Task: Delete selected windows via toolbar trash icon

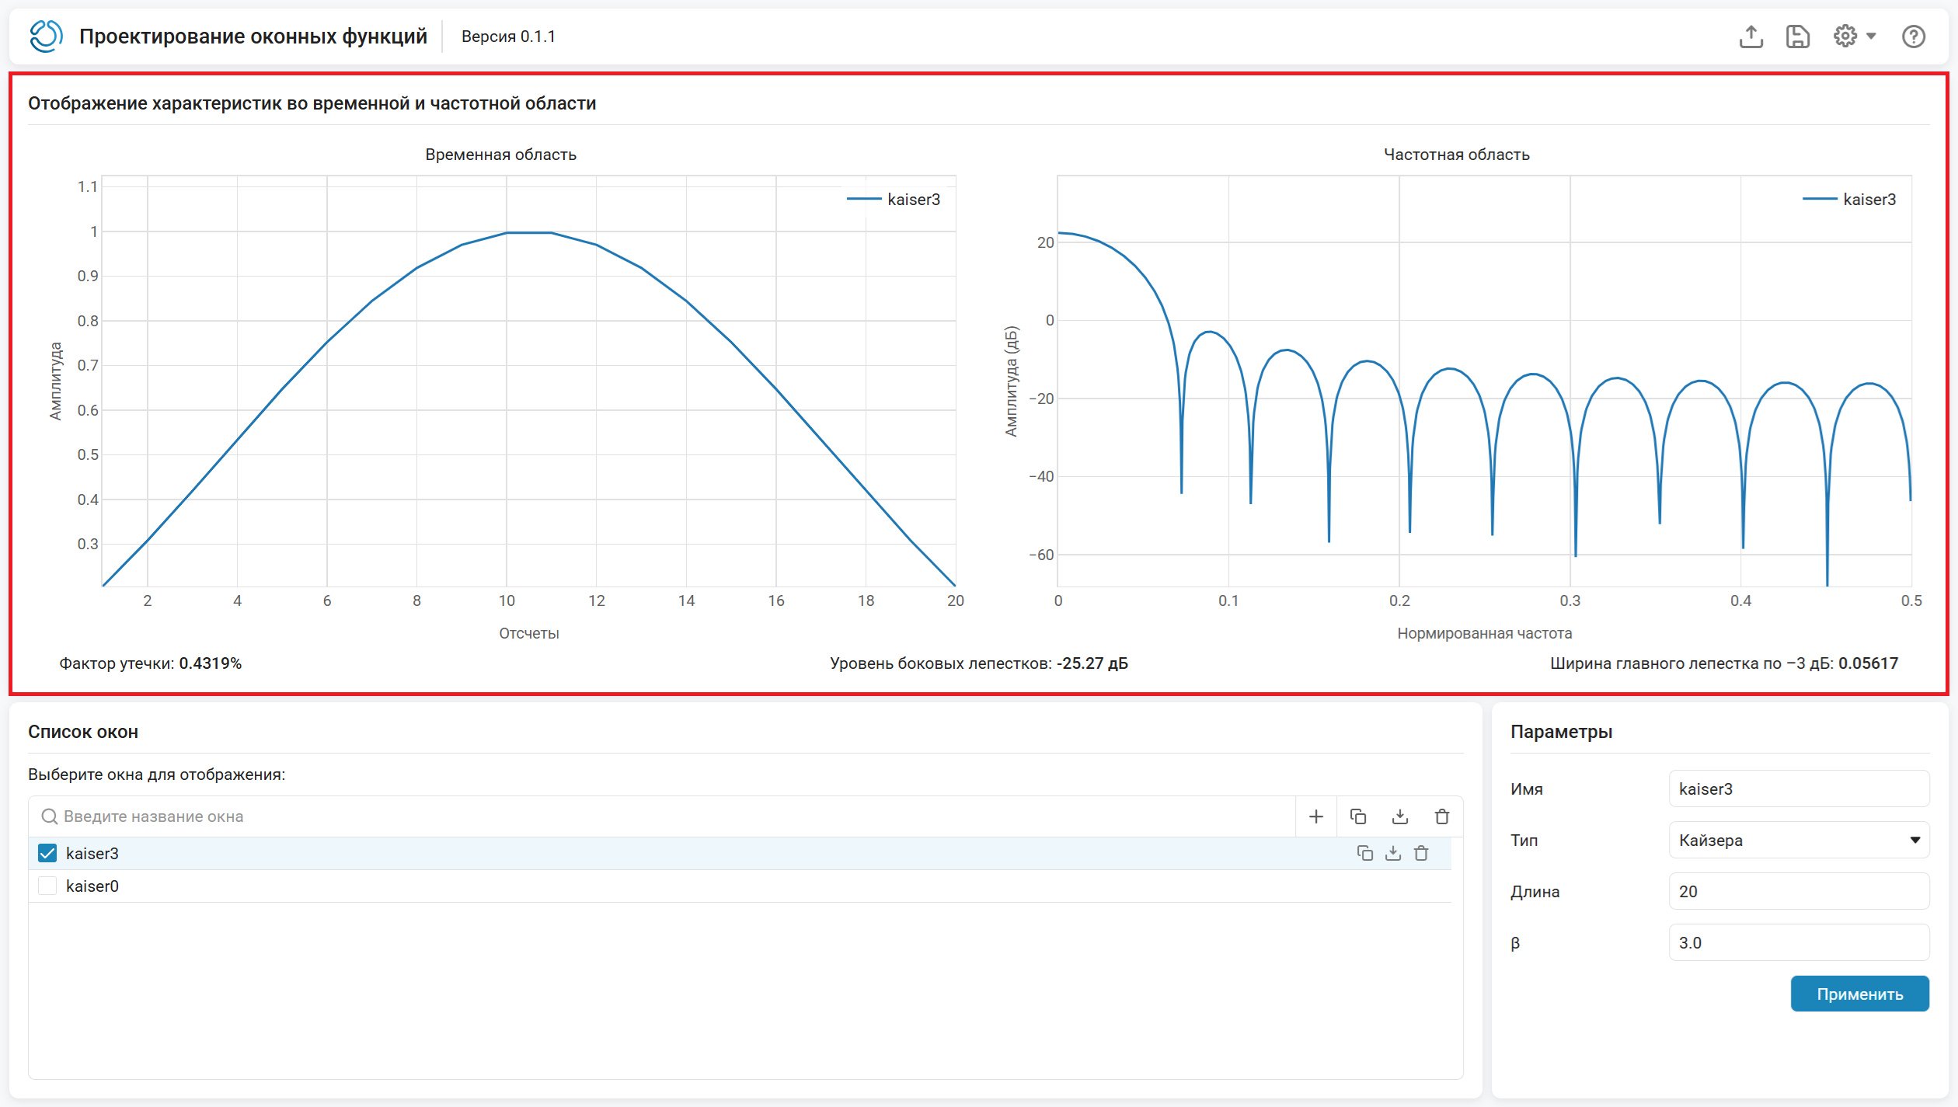Action: tap(1442, 816)
